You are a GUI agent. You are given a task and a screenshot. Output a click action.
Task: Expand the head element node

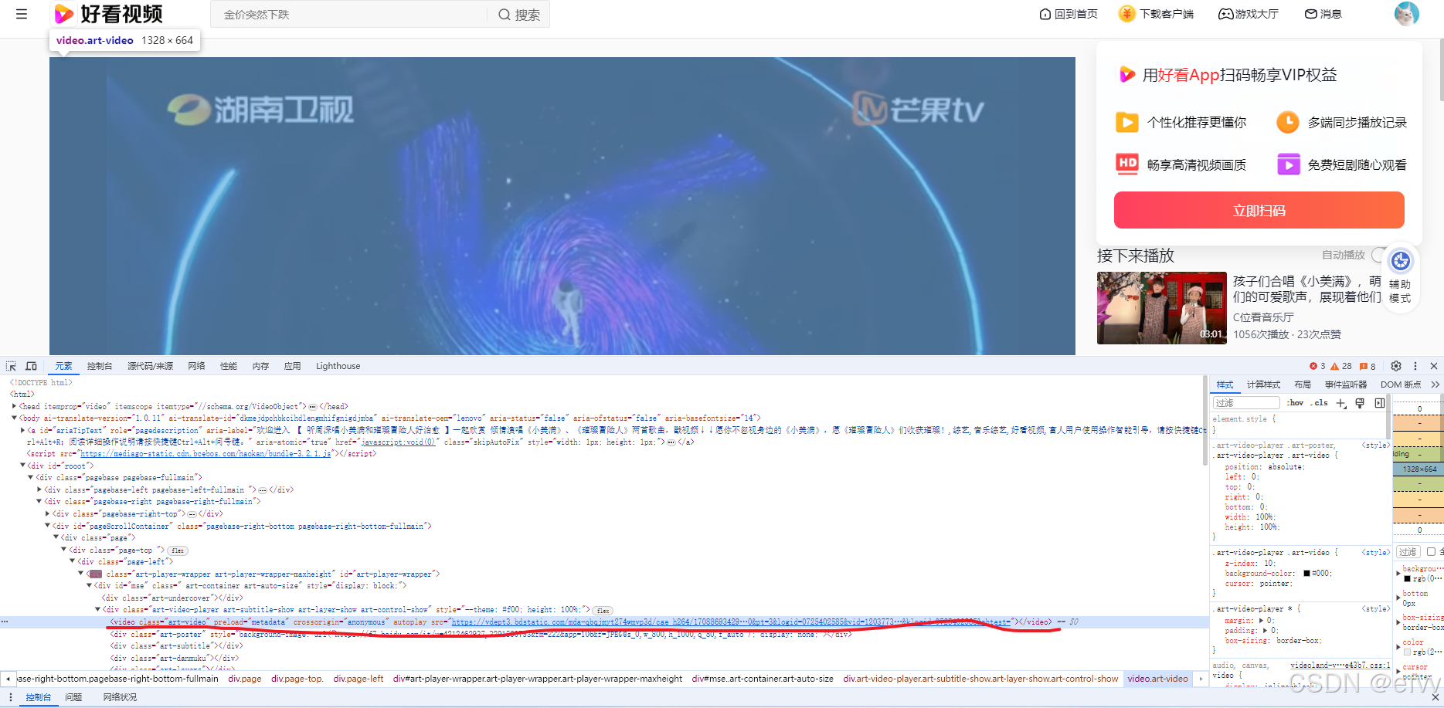click(x=15, y=406)
